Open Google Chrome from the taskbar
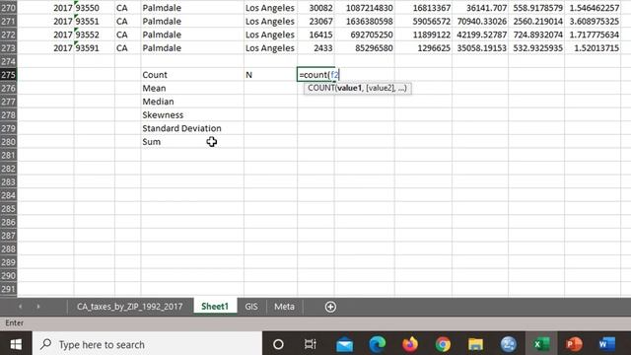Viewport: 631px width, 355px height. click(443, 344)
